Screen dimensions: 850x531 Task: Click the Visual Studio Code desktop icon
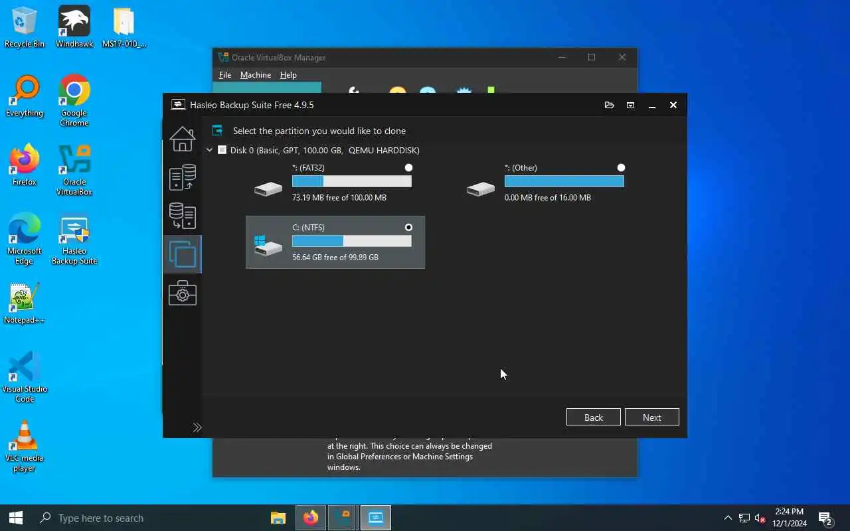pos(25,377)
